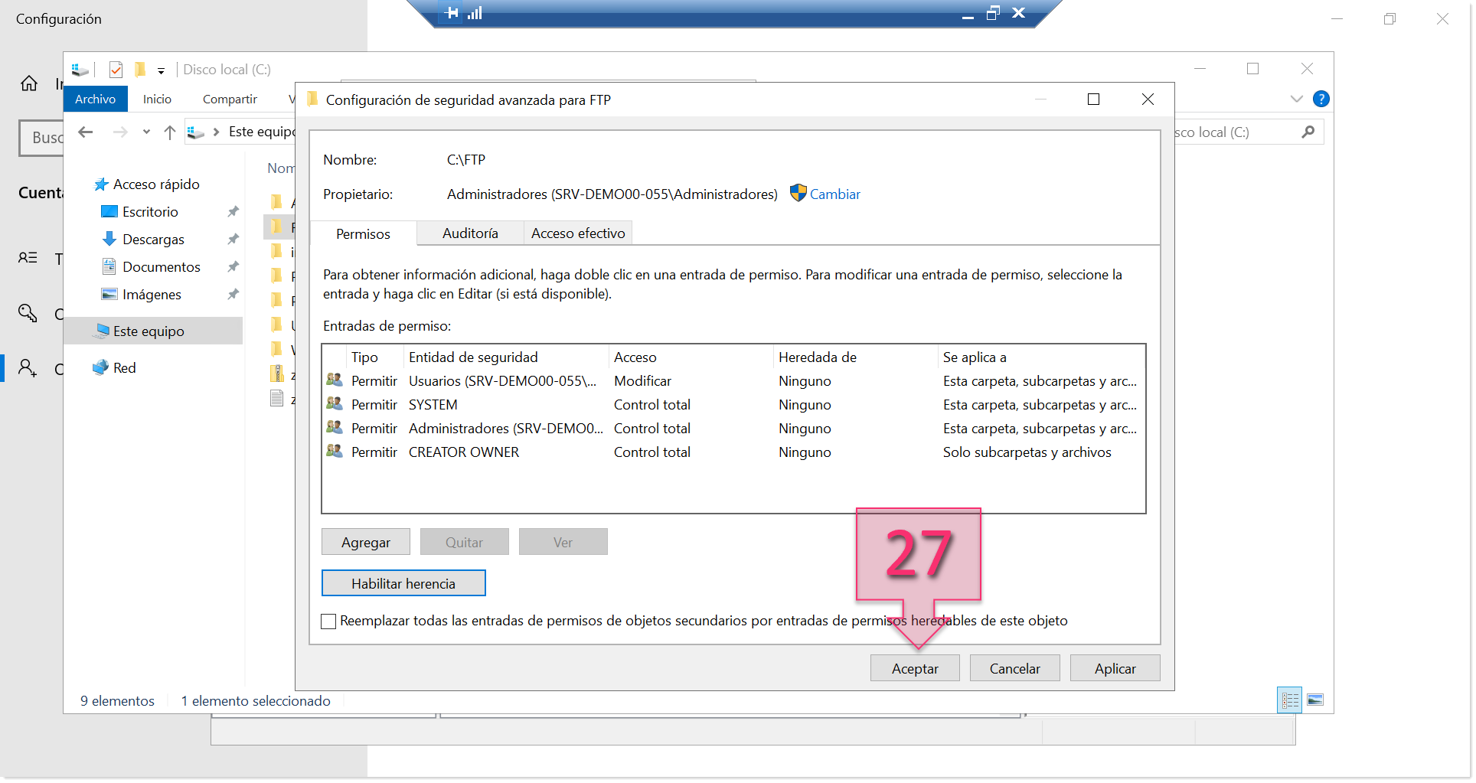Screen dimensions: 1476x783
Task: Select Este equipo in navigation pane
Action: tap(149, 331)
